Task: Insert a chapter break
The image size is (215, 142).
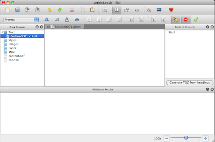Action: (x=149, y=10)
